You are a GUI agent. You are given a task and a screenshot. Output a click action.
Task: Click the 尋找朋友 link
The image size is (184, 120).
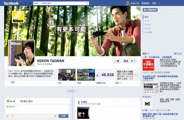point(145,3)
